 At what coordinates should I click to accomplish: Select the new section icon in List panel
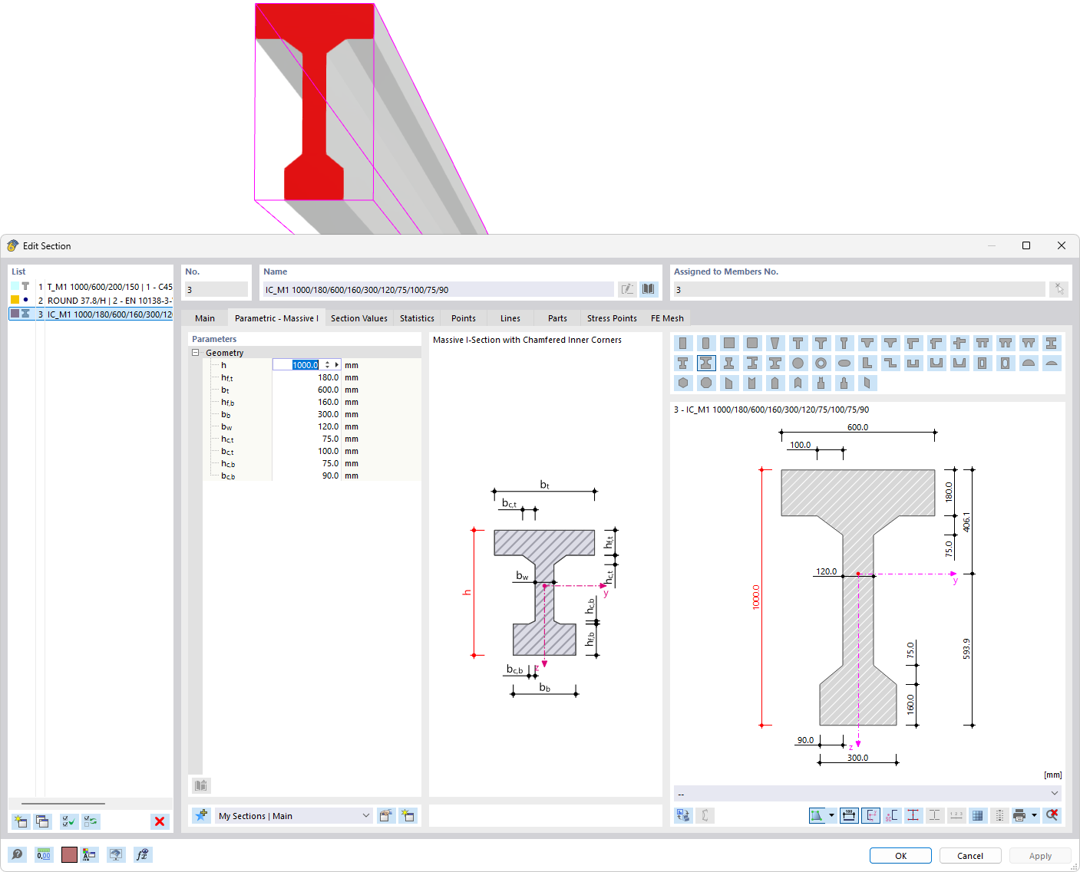[20, 821]
